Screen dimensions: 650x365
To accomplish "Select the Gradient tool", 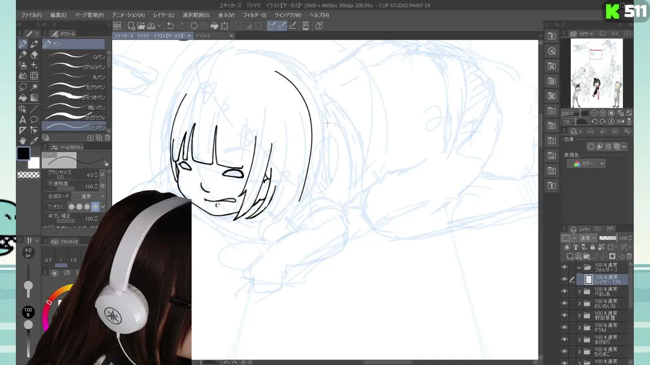I will (34, 97).
